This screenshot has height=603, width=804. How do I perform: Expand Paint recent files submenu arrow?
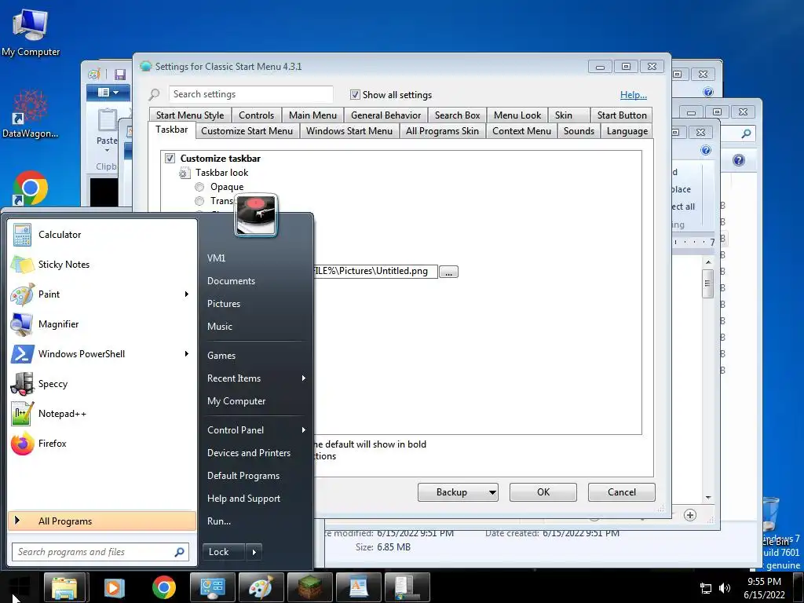tap(187, 294)
